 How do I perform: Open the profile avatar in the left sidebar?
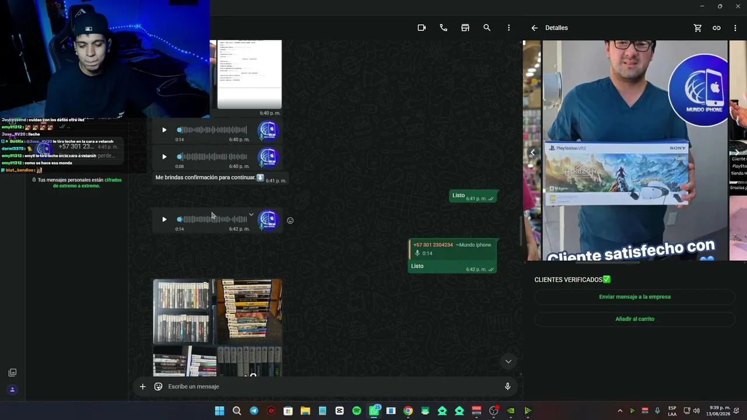(x=12, y=390)
